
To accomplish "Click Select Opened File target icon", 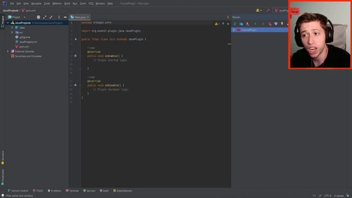I will [x=38, y=17].
